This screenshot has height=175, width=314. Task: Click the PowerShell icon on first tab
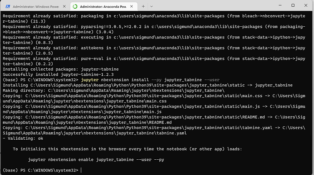(8, 6)
